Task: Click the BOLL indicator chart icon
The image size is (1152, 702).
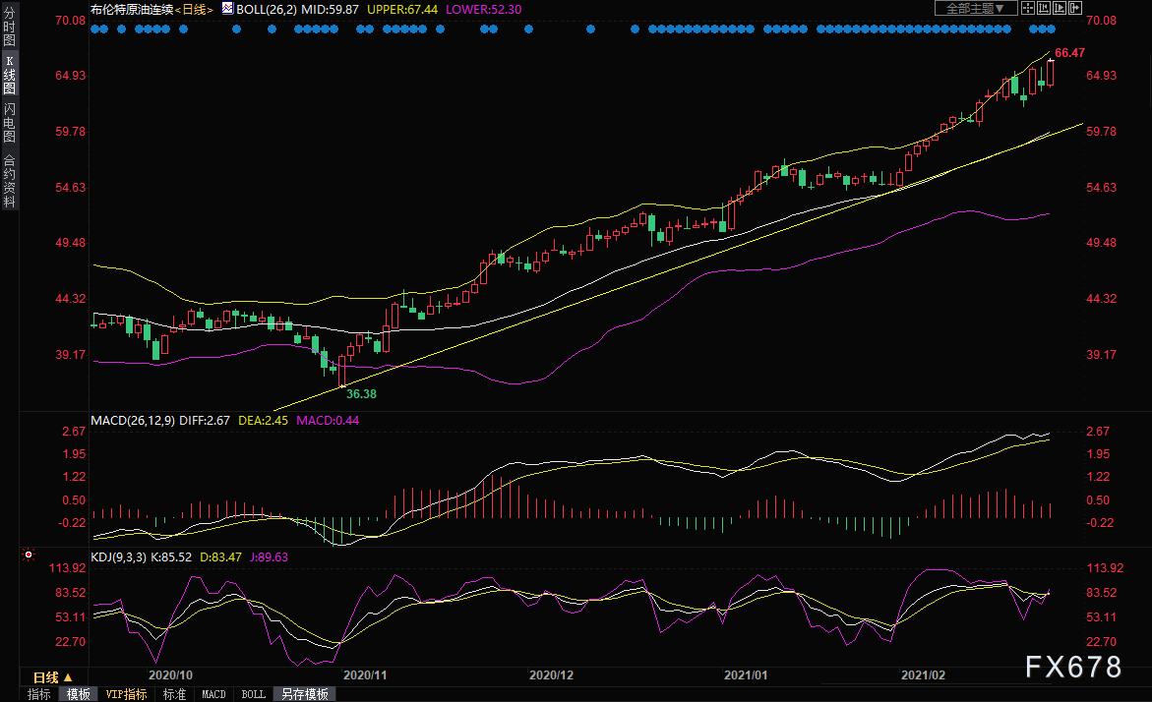Action: pyautogui.click(x=227, y=8)
